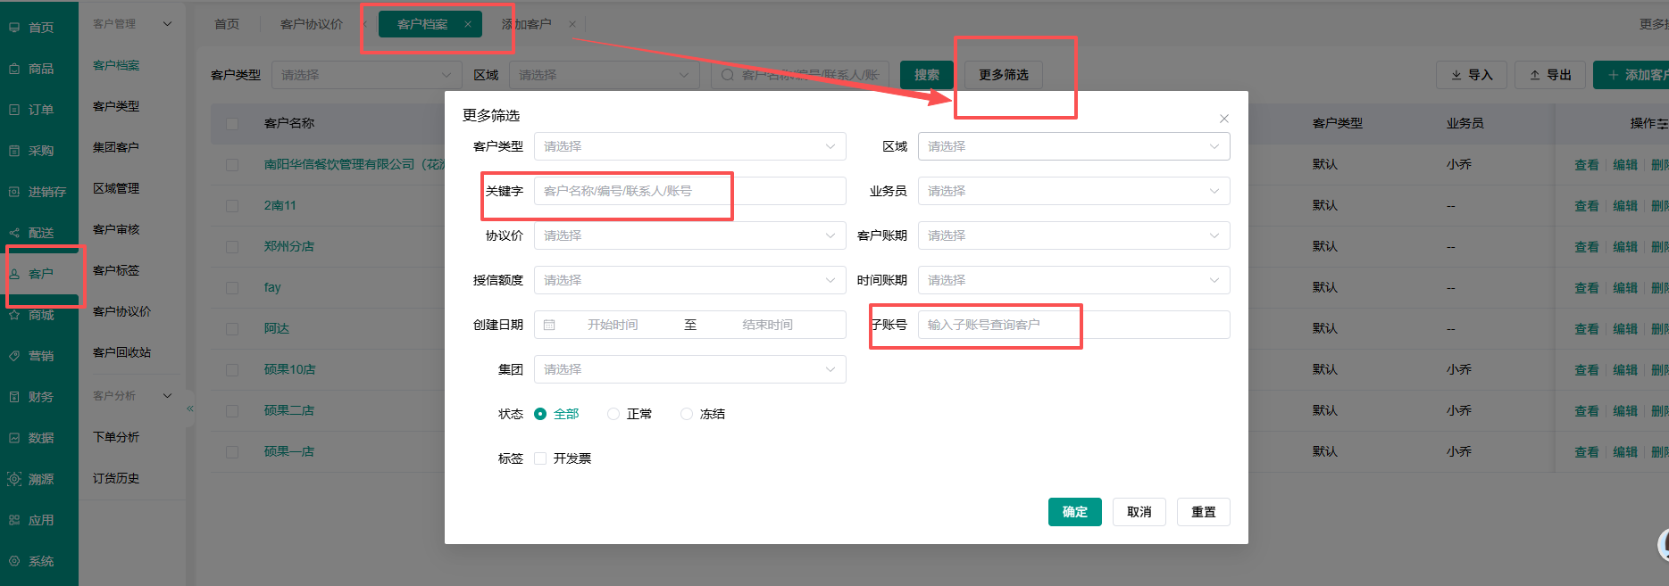Tick the 开发票 tag checkbox

540,458
